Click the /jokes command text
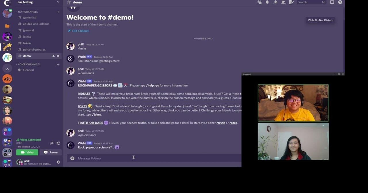 pyautogui.click(x=97, y=115)
